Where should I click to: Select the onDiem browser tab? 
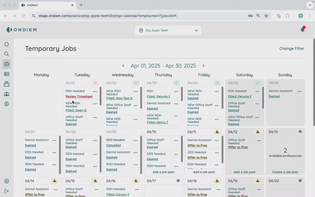pyautogui.click(x=48, y=5)
